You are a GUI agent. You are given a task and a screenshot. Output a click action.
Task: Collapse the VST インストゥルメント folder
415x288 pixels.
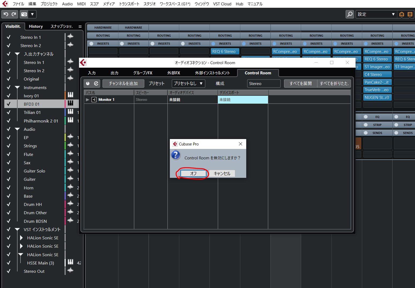pos(17,229)
